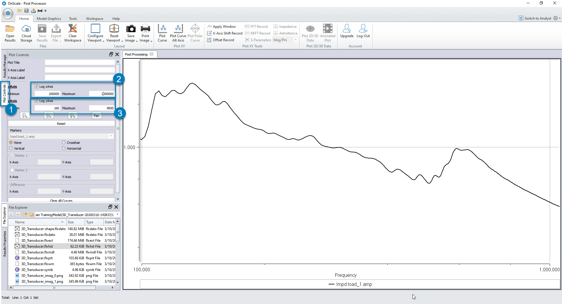Viewport: 562px width, 304px height.
Task: Select the Impedance tool
Action: 285,27
